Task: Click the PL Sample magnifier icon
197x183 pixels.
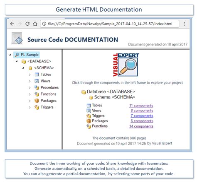Action: (x=17, y=55)
